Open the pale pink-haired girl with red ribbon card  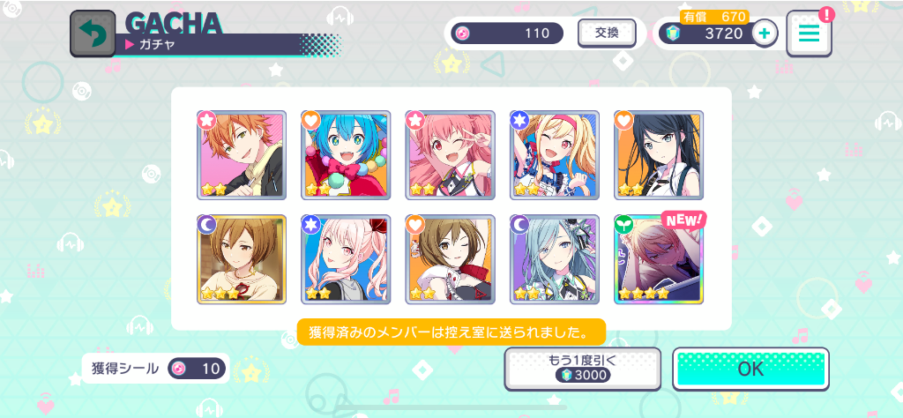(346, 259)
